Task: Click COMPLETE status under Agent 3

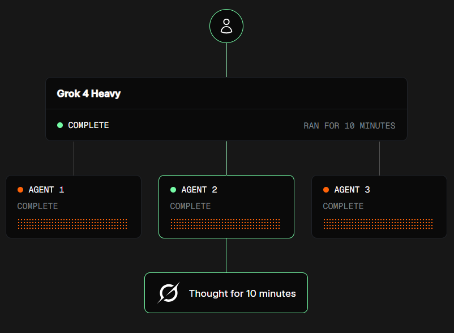Action: point(344,206)
